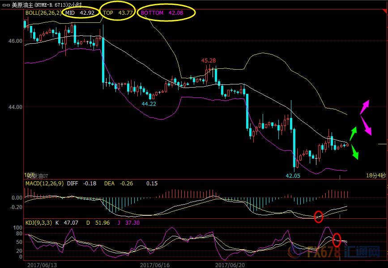Click the 18分4秒 countdown timer
Viewport: 388px width, 268px height.
coord(375,176)
